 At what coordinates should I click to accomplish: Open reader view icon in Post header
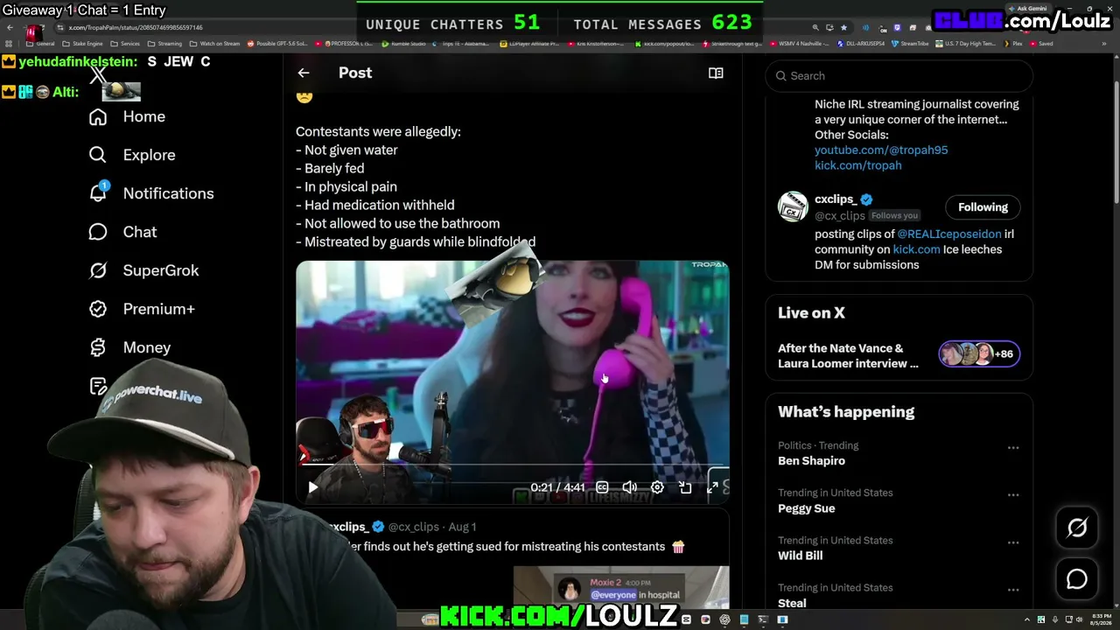tap(716, 73)
